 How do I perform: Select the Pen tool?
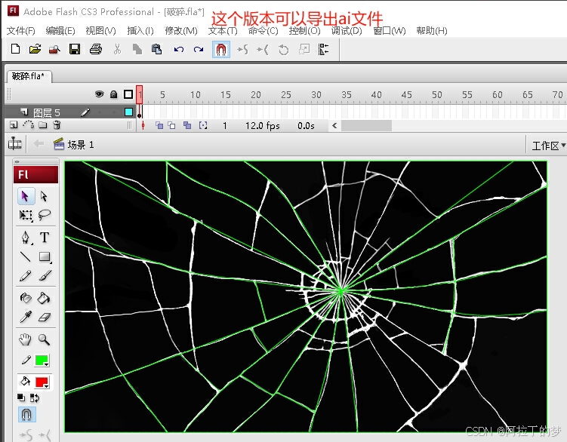tap(26, 238)
